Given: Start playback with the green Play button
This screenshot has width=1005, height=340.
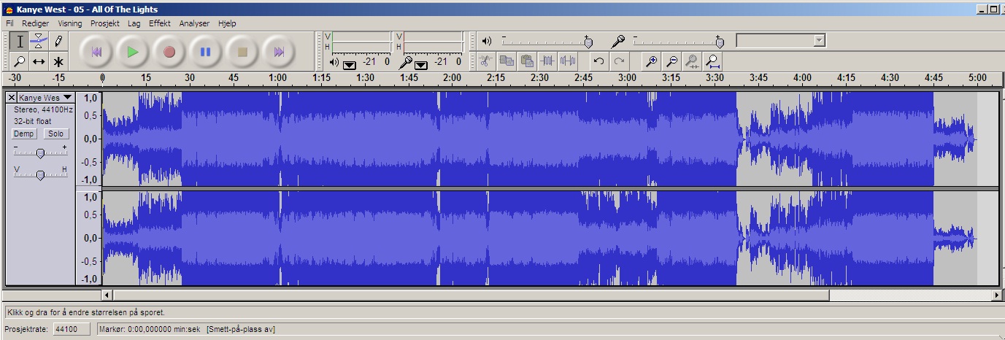Looking at the screenshot, I should tap(132, 52).
